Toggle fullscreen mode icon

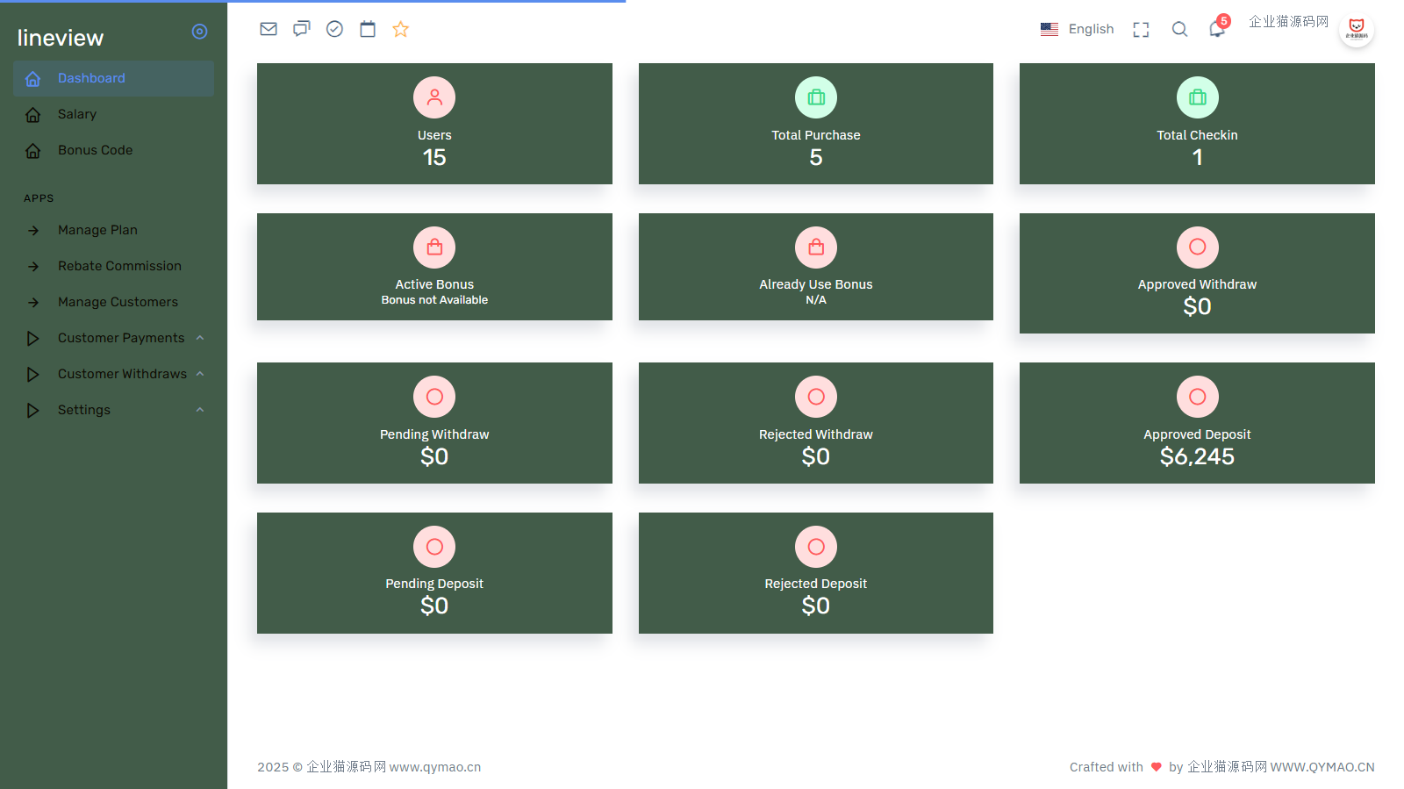click(x=1141, y=30)
